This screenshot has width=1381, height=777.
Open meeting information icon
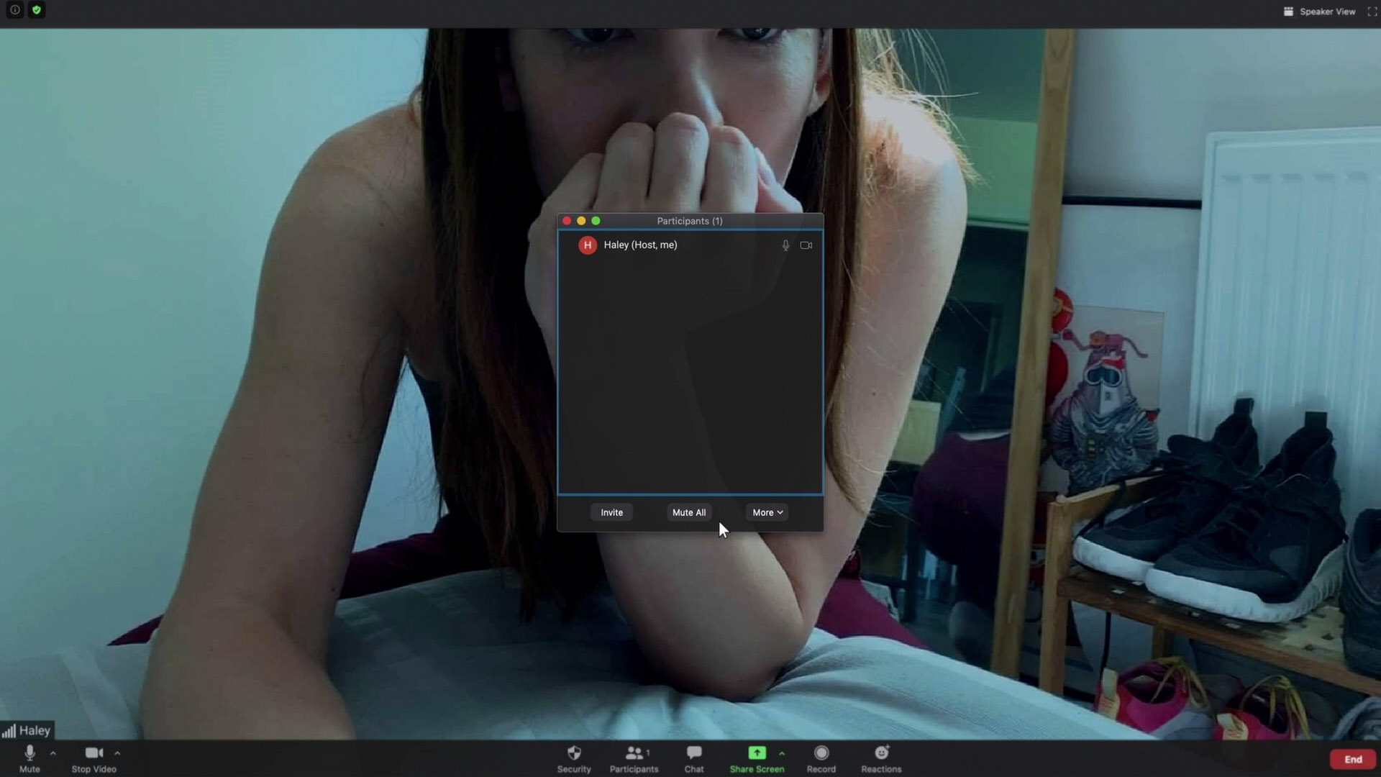[14, 10]
